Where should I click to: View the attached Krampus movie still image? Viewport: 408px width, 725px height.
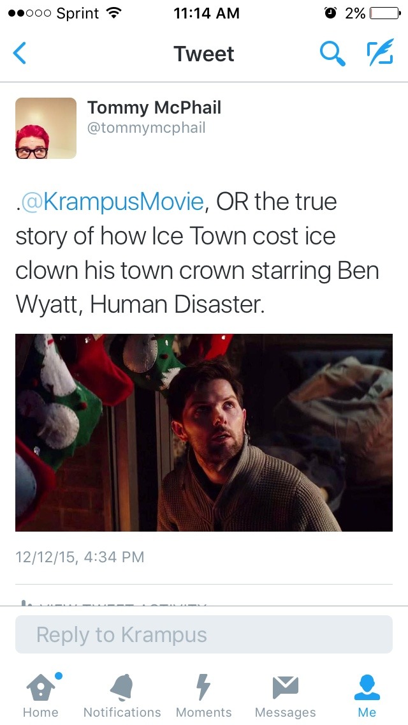204,432
